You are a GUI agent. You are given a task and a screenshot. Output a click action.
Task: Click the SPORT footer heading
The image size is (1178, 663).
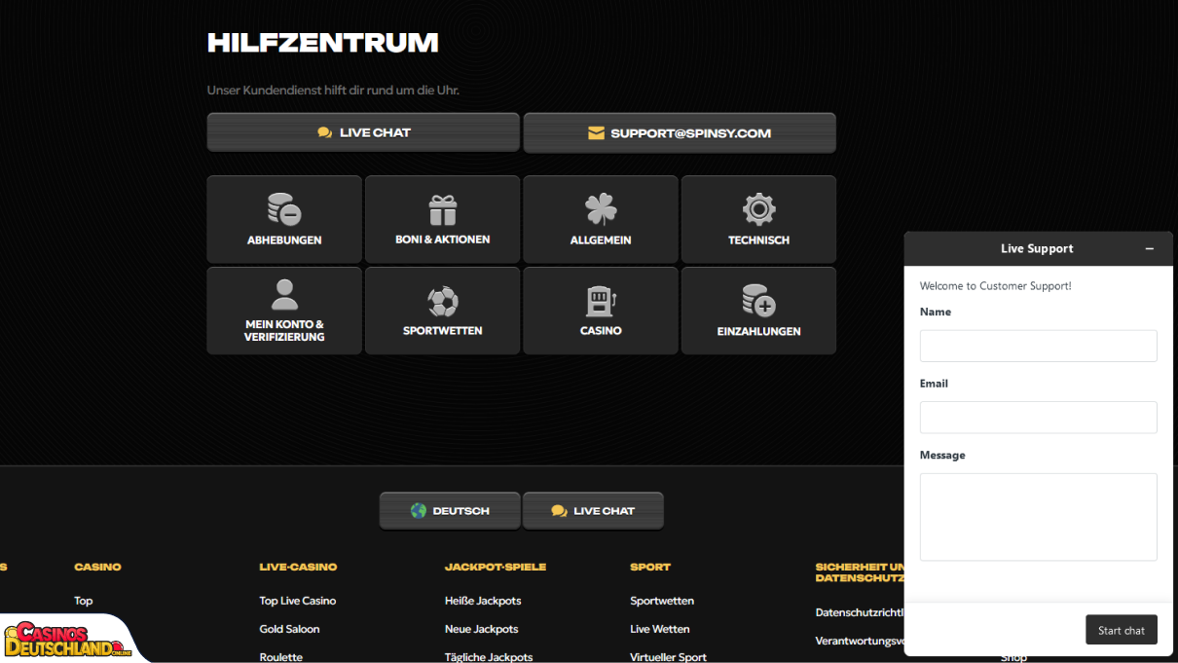(650, 567)
